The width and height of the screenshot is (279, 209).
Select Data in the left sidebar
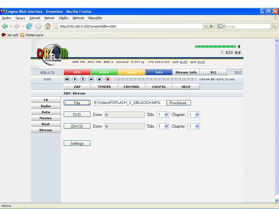click(x=46, y=112)
